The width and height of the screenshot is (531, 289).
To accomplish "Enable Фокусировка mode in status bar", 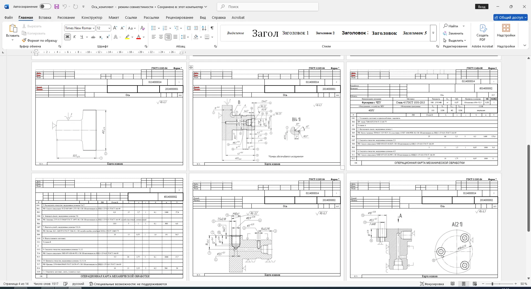I will pyautogui.click(x=432, y=284).
